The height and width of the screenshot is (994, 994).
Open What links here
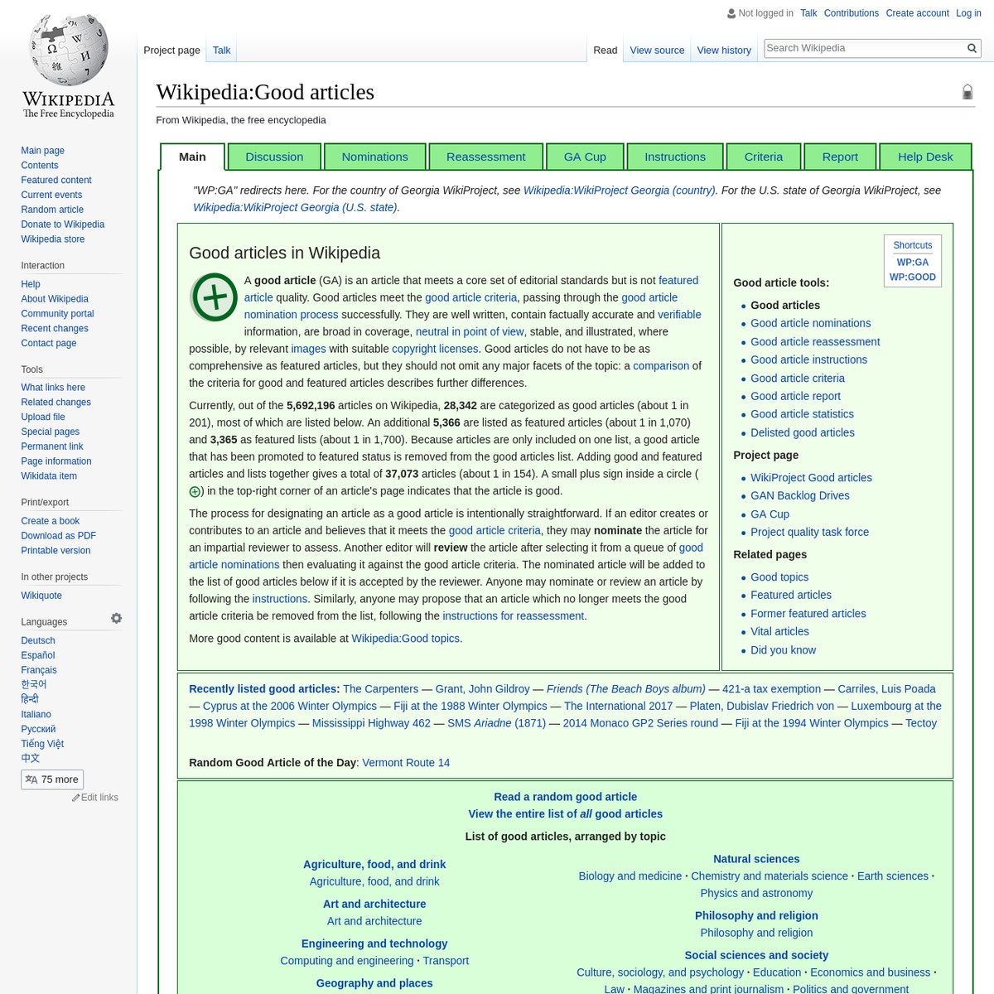click(53, 388)
